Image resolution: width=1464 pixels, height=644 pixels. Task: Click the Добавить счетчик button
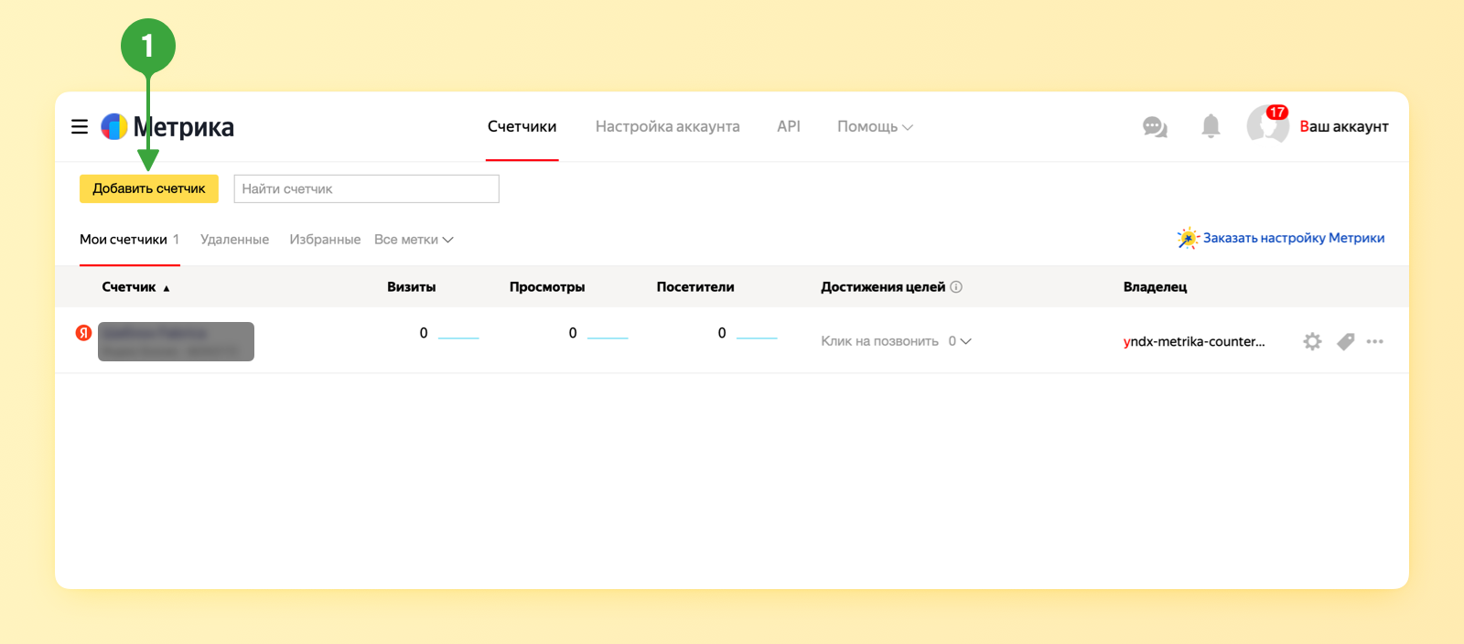click(149, 188)
